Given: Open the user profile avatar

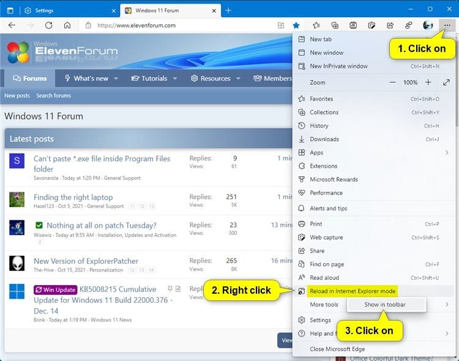Looking at the screenshot, I should click(x=428, y=26).
